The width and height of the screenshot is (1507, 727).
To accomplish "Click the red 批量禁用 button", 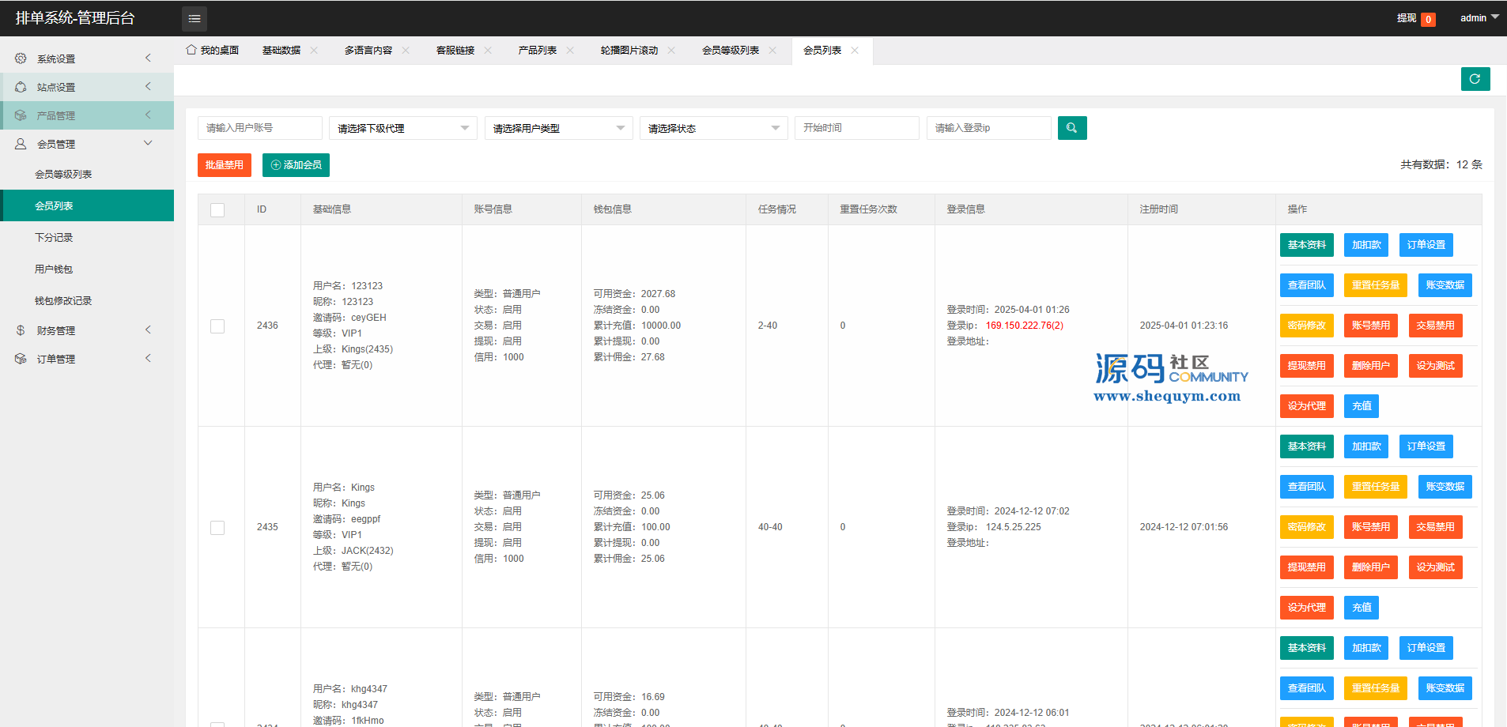I will pos(225,165).
